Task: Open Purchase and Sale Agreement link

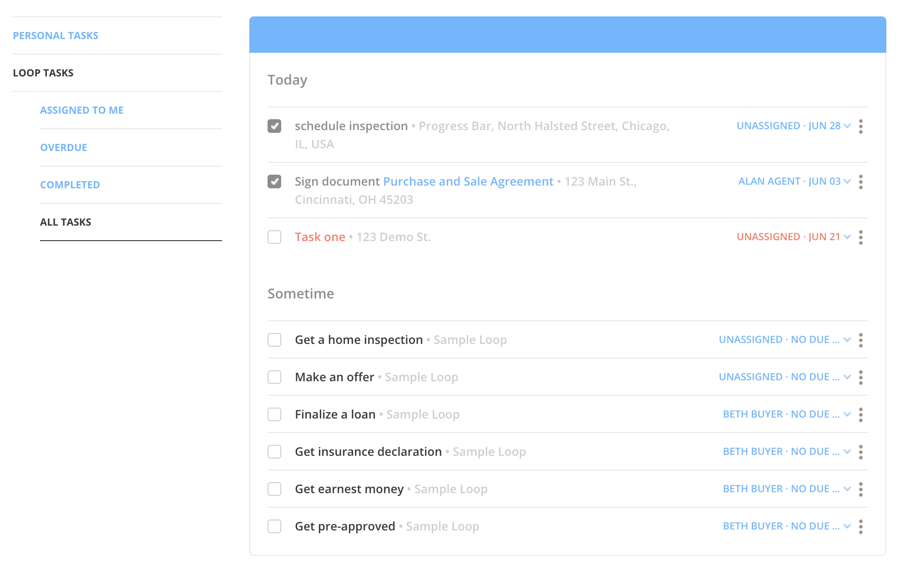Action: [x=468, y=182]
